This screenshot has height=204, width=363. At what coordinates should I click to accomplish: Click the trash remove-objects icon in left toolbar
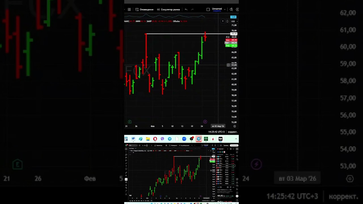(x=126, y=194)
